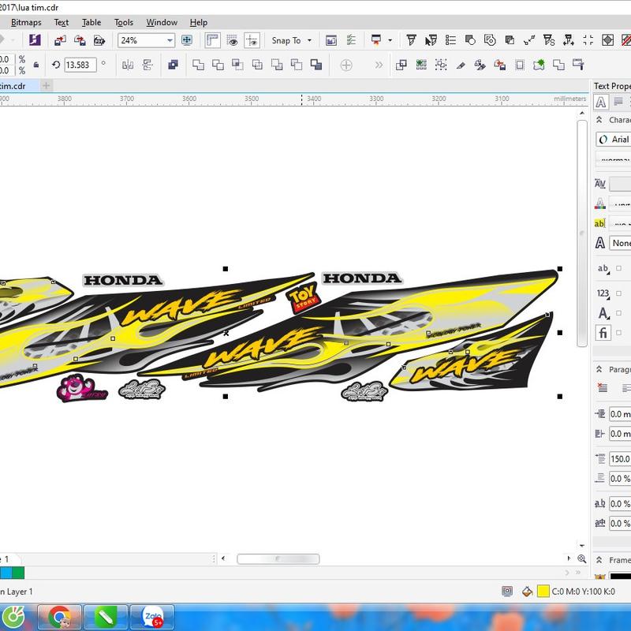Open Zalo from the taskbar
This screenshot has height=631, width=631.
pyautogui.click(x=152, y=618)
